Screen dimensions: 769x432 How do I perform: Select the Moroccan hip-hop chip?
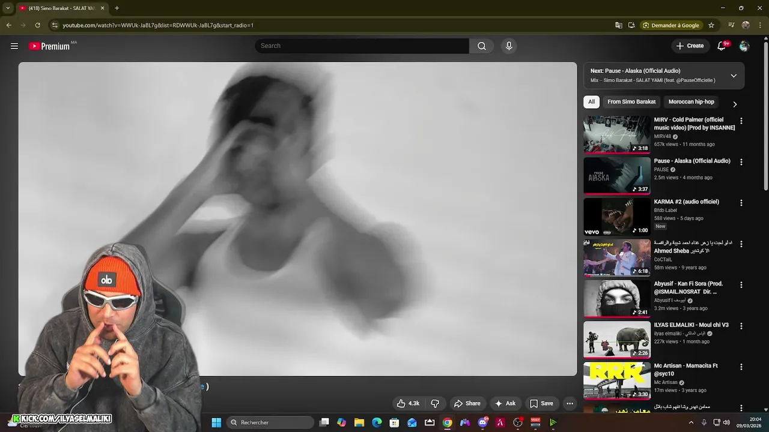691,102
